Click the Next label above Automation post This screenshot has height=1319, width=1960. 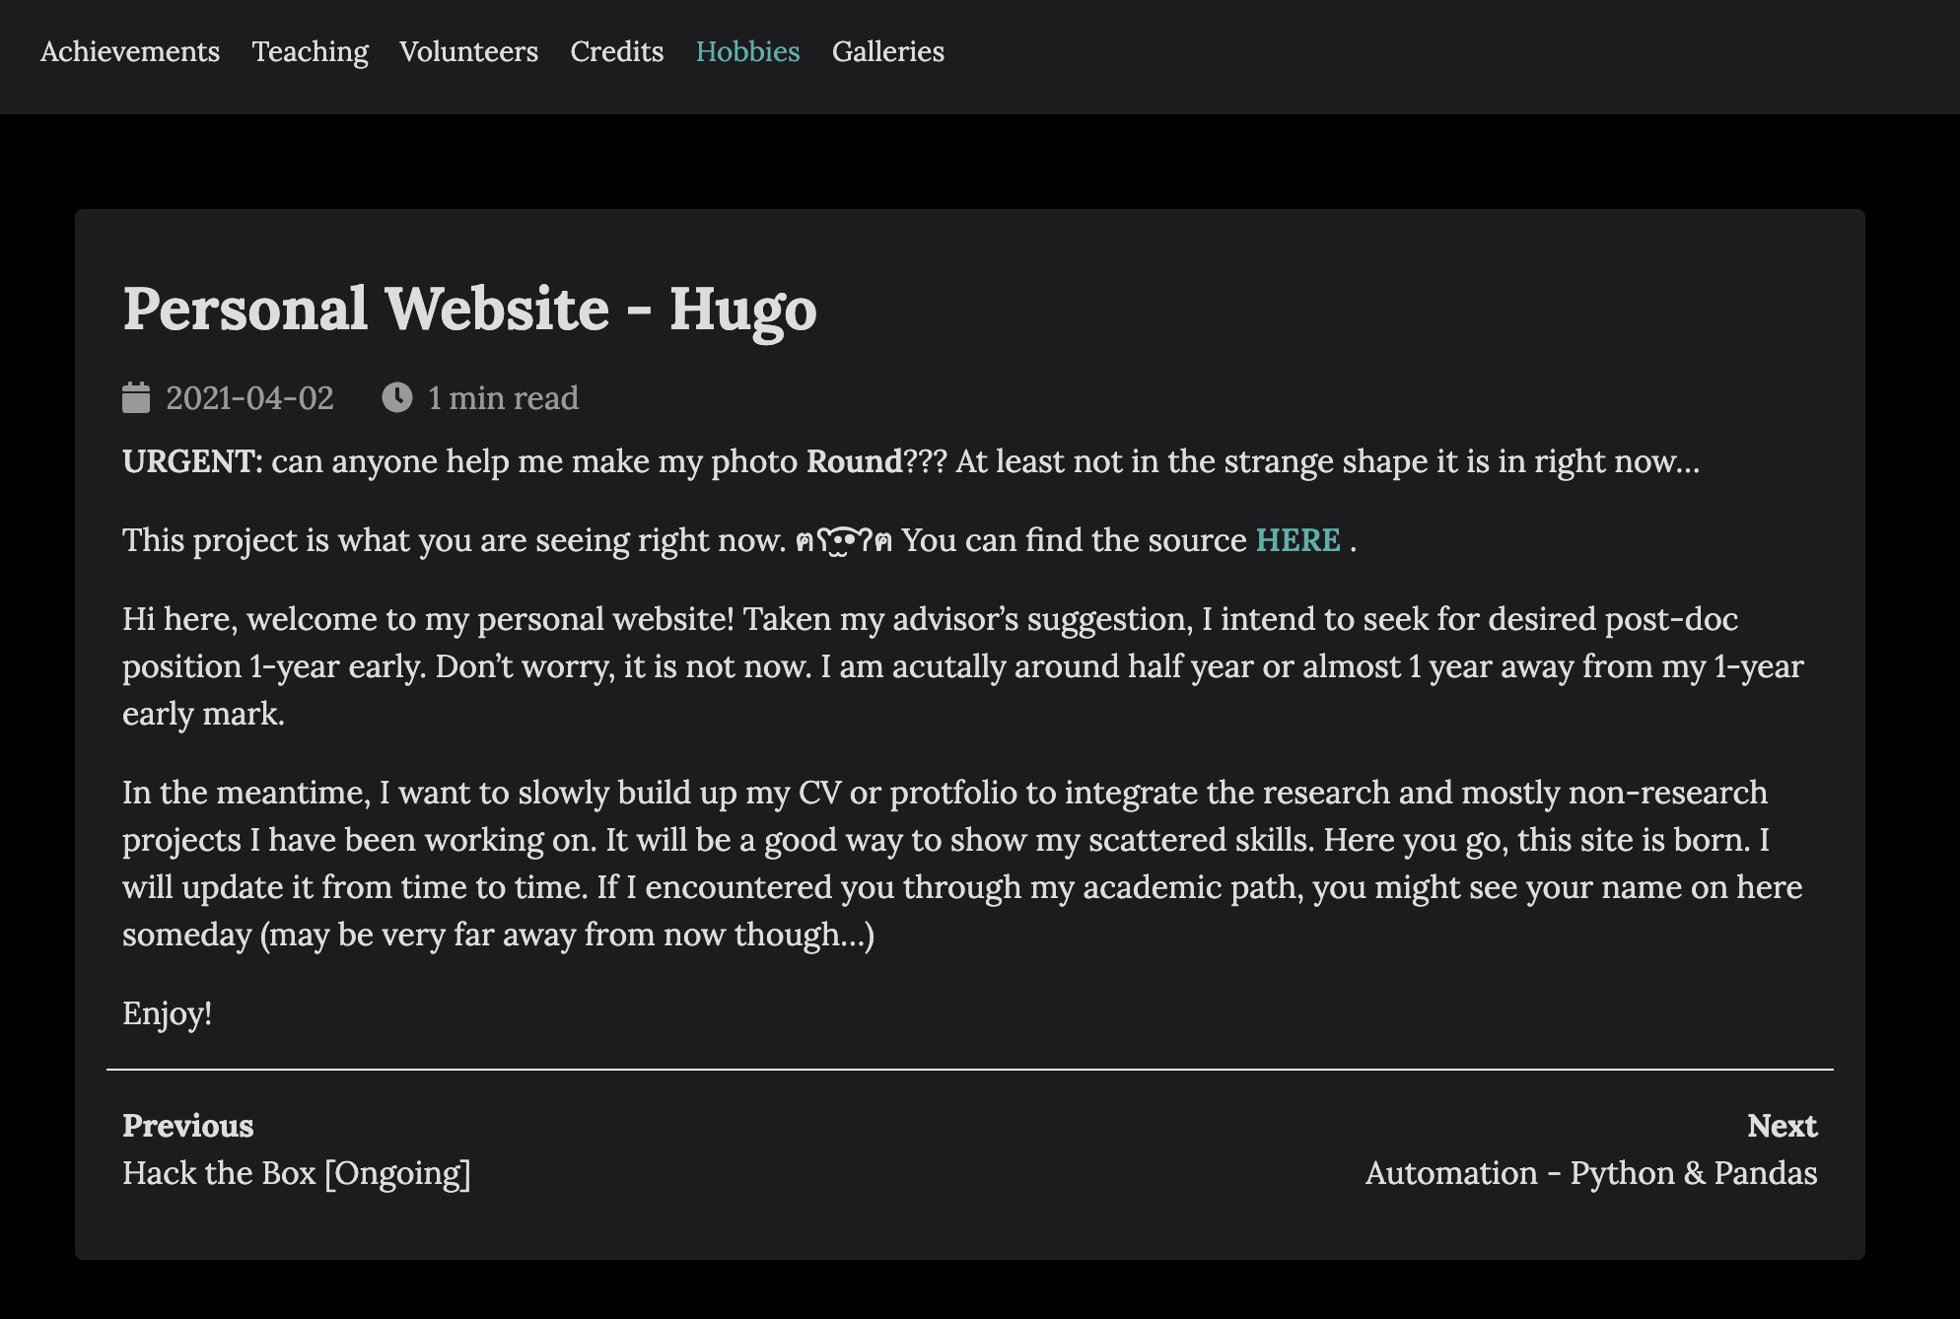click(1783, 1125)
